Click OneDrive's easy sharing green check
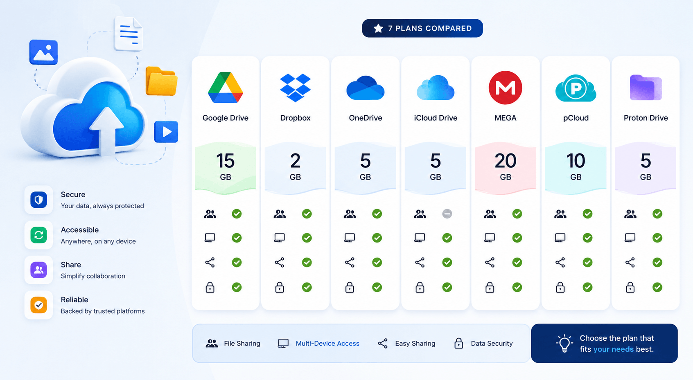Screen dimensions: 693x380 [x=377, y=262]
